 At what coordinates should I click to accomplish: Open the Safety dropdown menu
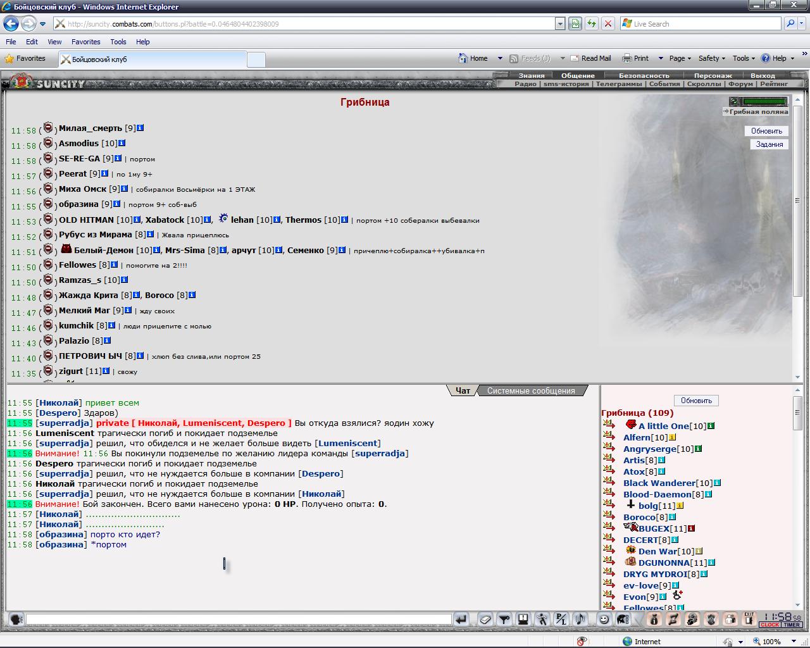click(711, 58)
